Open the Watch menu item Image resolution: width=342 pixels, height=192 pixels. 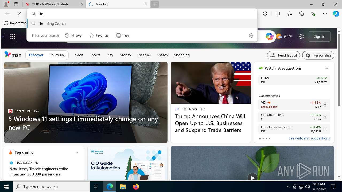[163, 55]
